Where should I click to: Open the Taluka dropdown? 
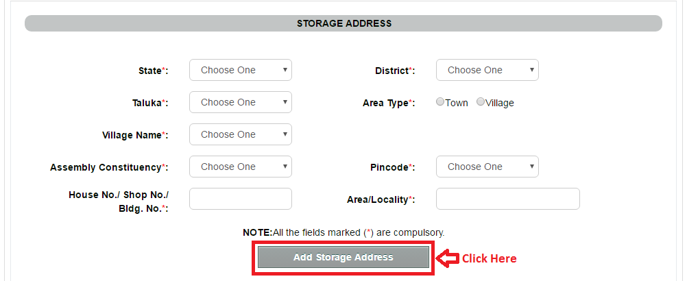pyautogui.click(x=240, y=102)
